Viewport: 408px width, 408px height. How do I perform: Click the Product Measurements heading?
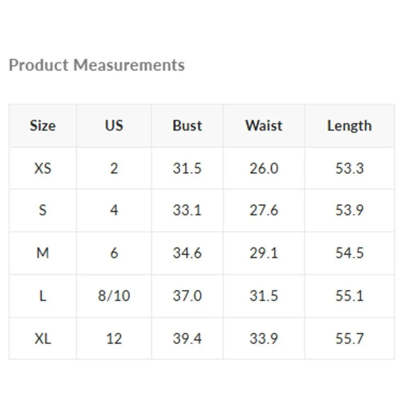97,65
